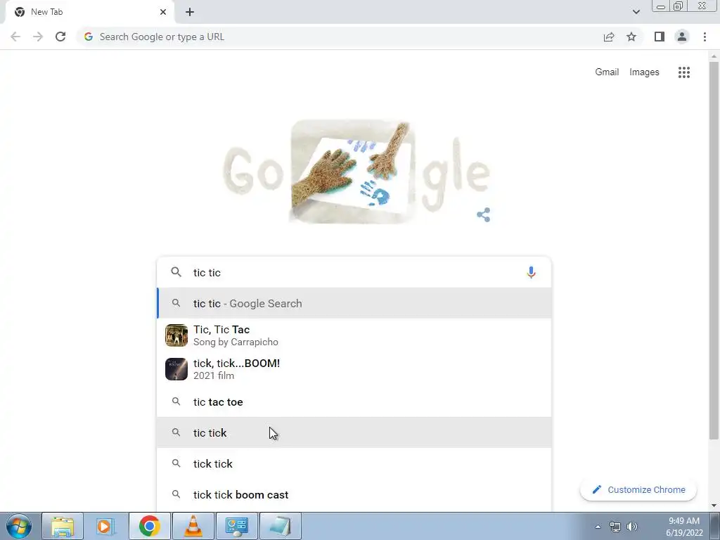Open Windows Media Player from the taskbar
The image size is (720, 540).
[105, 526]
